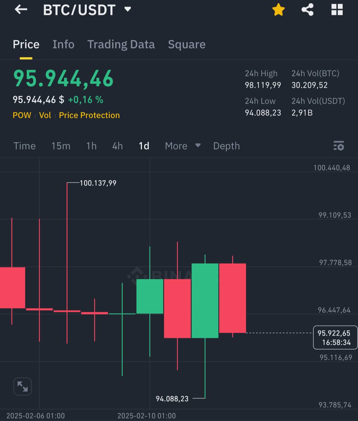Tap the POW tag
358x421 pixels.
(22, 115)
